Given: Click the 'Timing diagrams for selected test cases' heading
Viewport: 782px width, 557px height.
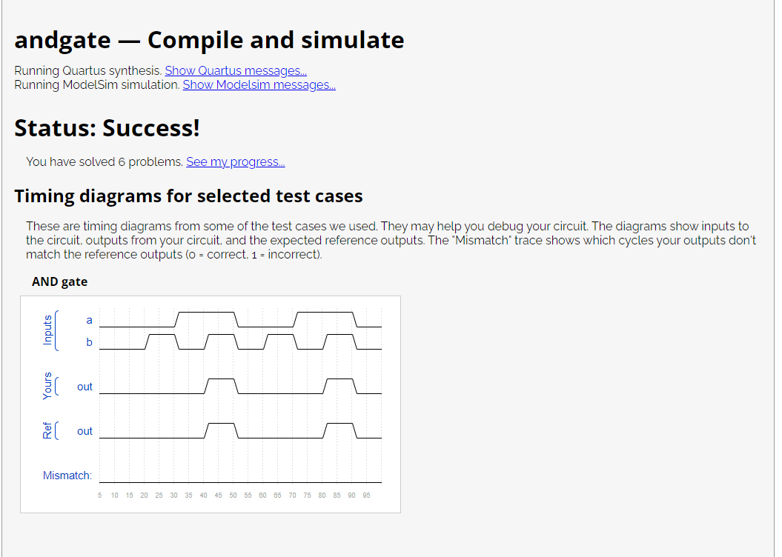Looking at the screenshot, I should 188,196.
